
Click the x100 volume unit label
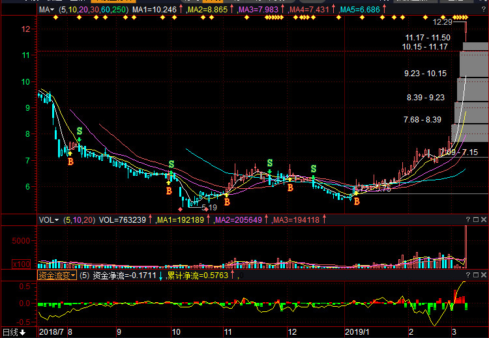[22, 264]
